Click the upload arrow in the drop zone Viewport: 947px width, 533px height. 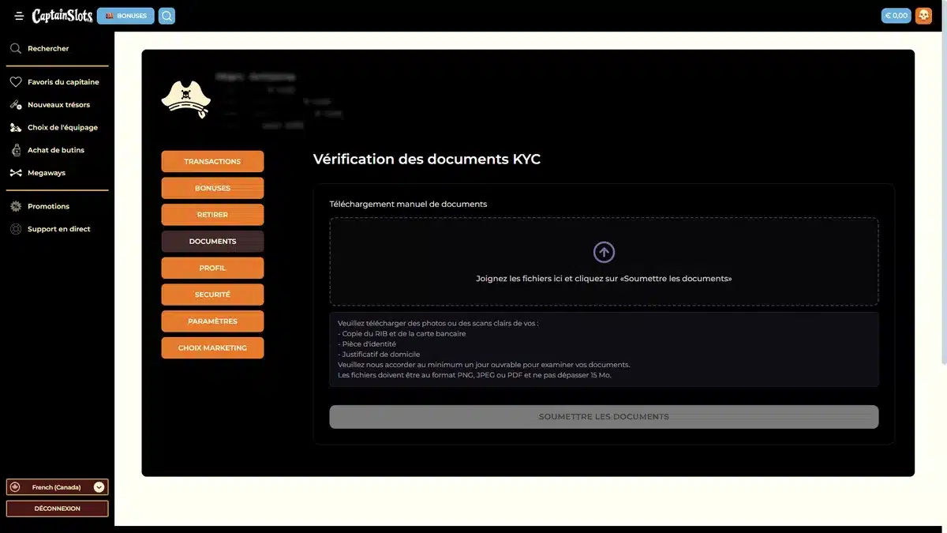[604, 251]
